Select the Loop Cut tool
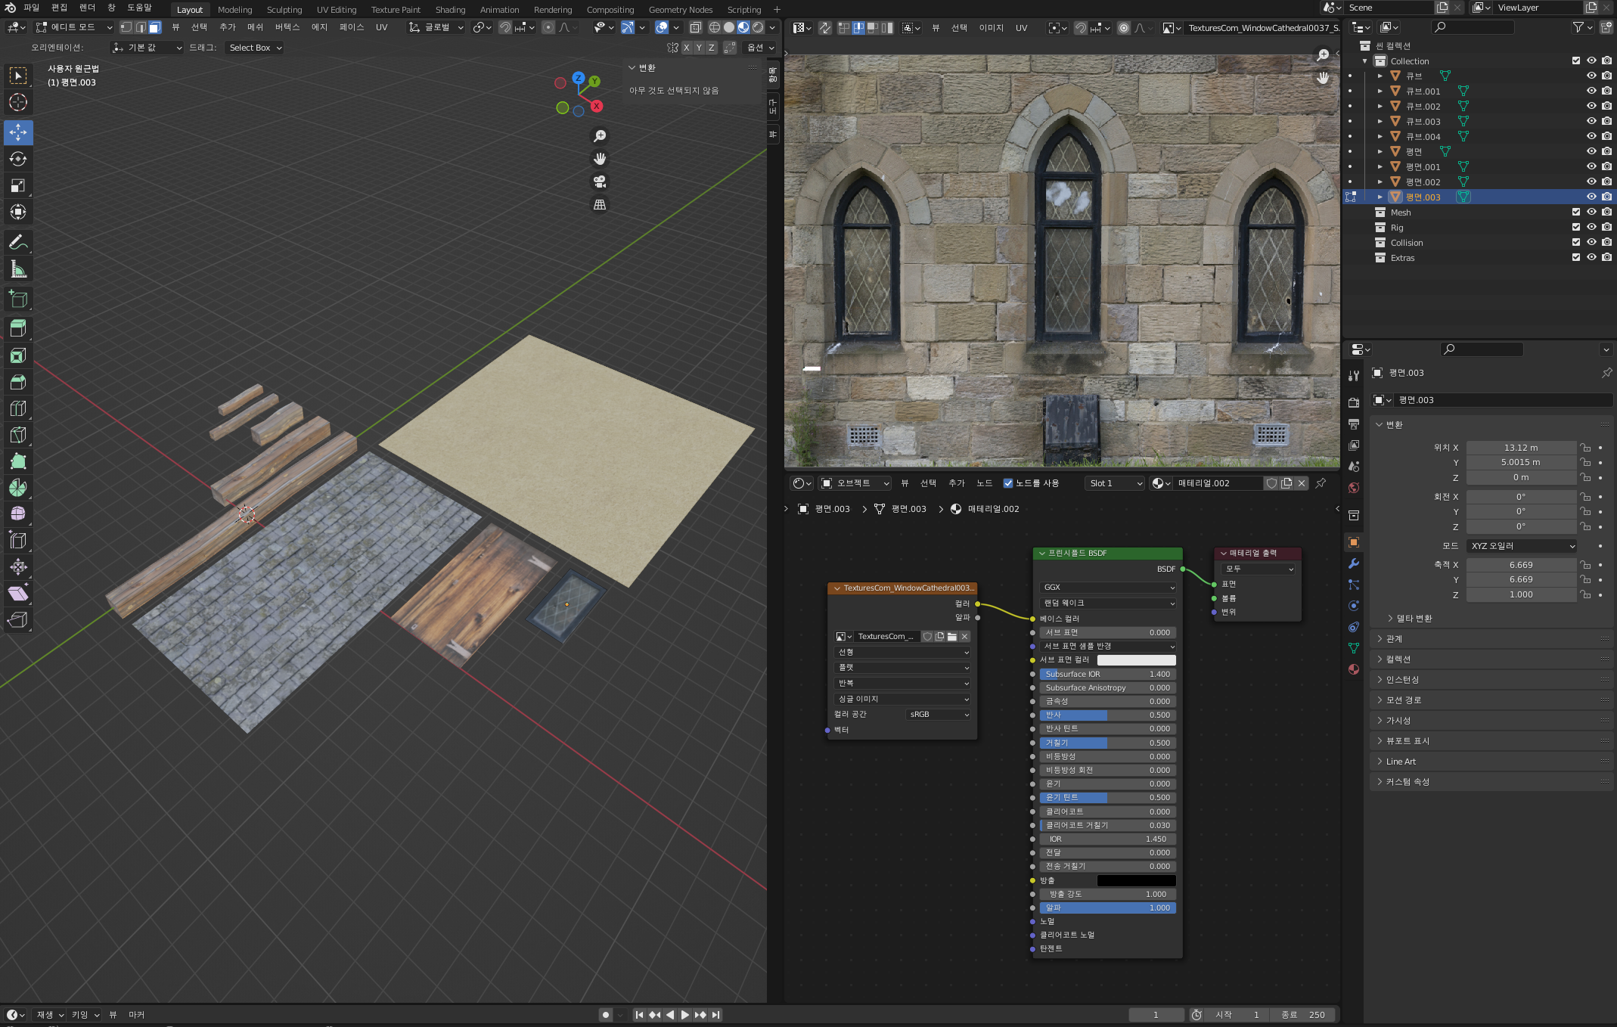 pos(18,408)
